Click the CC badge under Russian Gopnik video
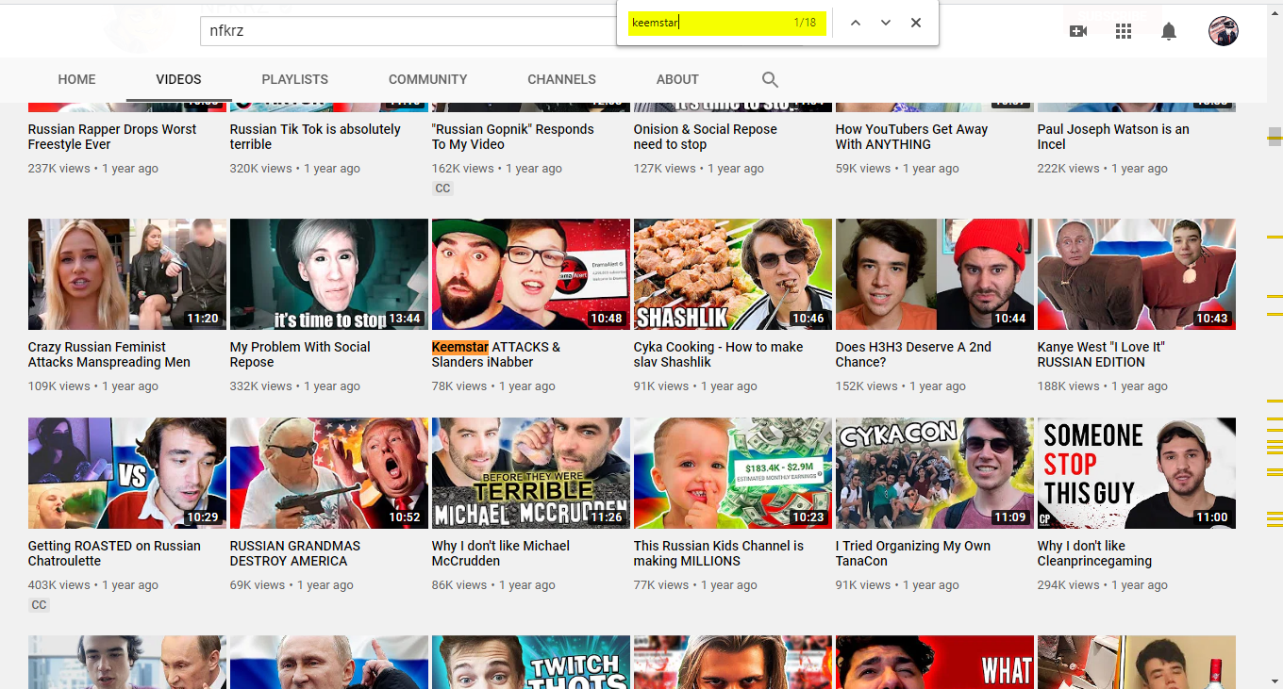The image size is (1283, 689). click(x=442, y=189)
